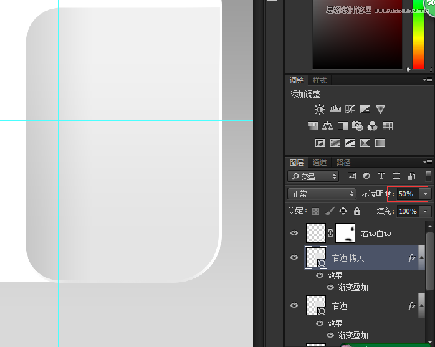435x347 pixels.
Task: Open the 不透明度 opacity slider arrow
Action: pyautogui.click(x=425, y=194)
